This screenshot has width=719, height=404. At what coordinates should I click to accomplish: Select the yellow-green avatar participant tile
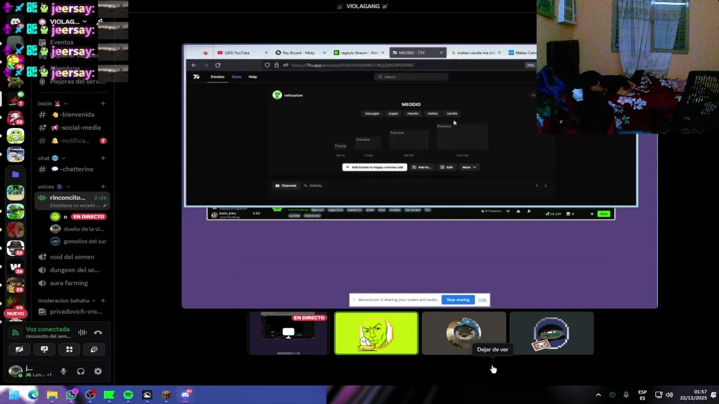[376, 333]
